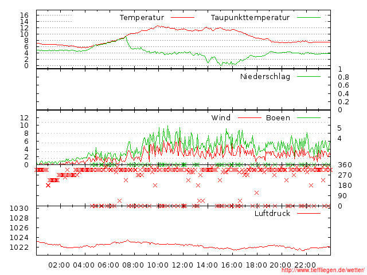Click the 10:00 time axis label

coord(158,265)
